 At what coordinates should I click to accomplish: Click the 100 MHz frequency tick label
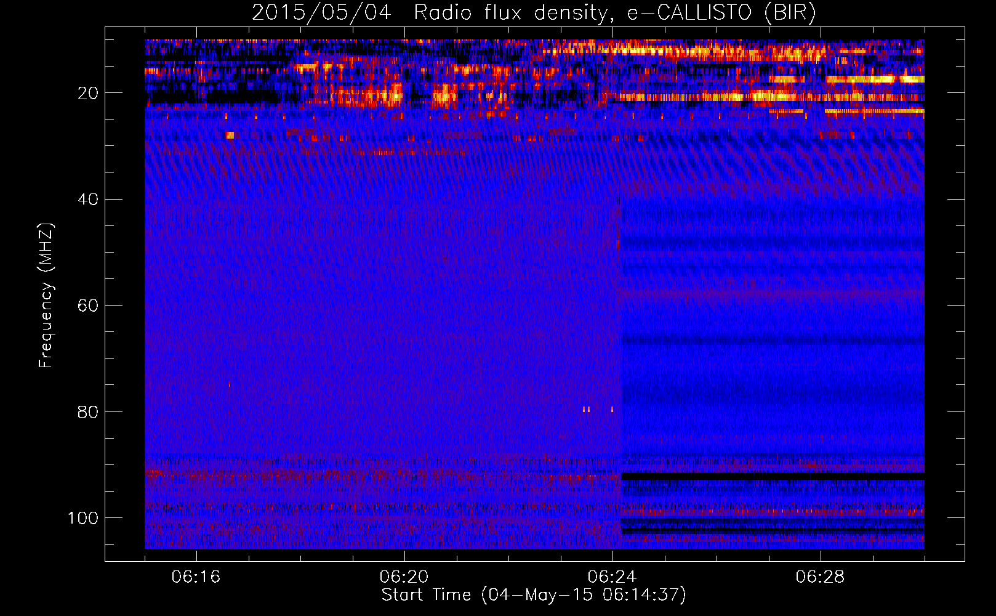[x=83, y=518]
